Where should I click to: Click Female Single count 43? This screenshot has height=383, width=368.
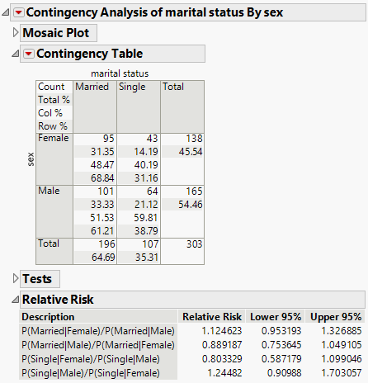click(x=153, y=139)
